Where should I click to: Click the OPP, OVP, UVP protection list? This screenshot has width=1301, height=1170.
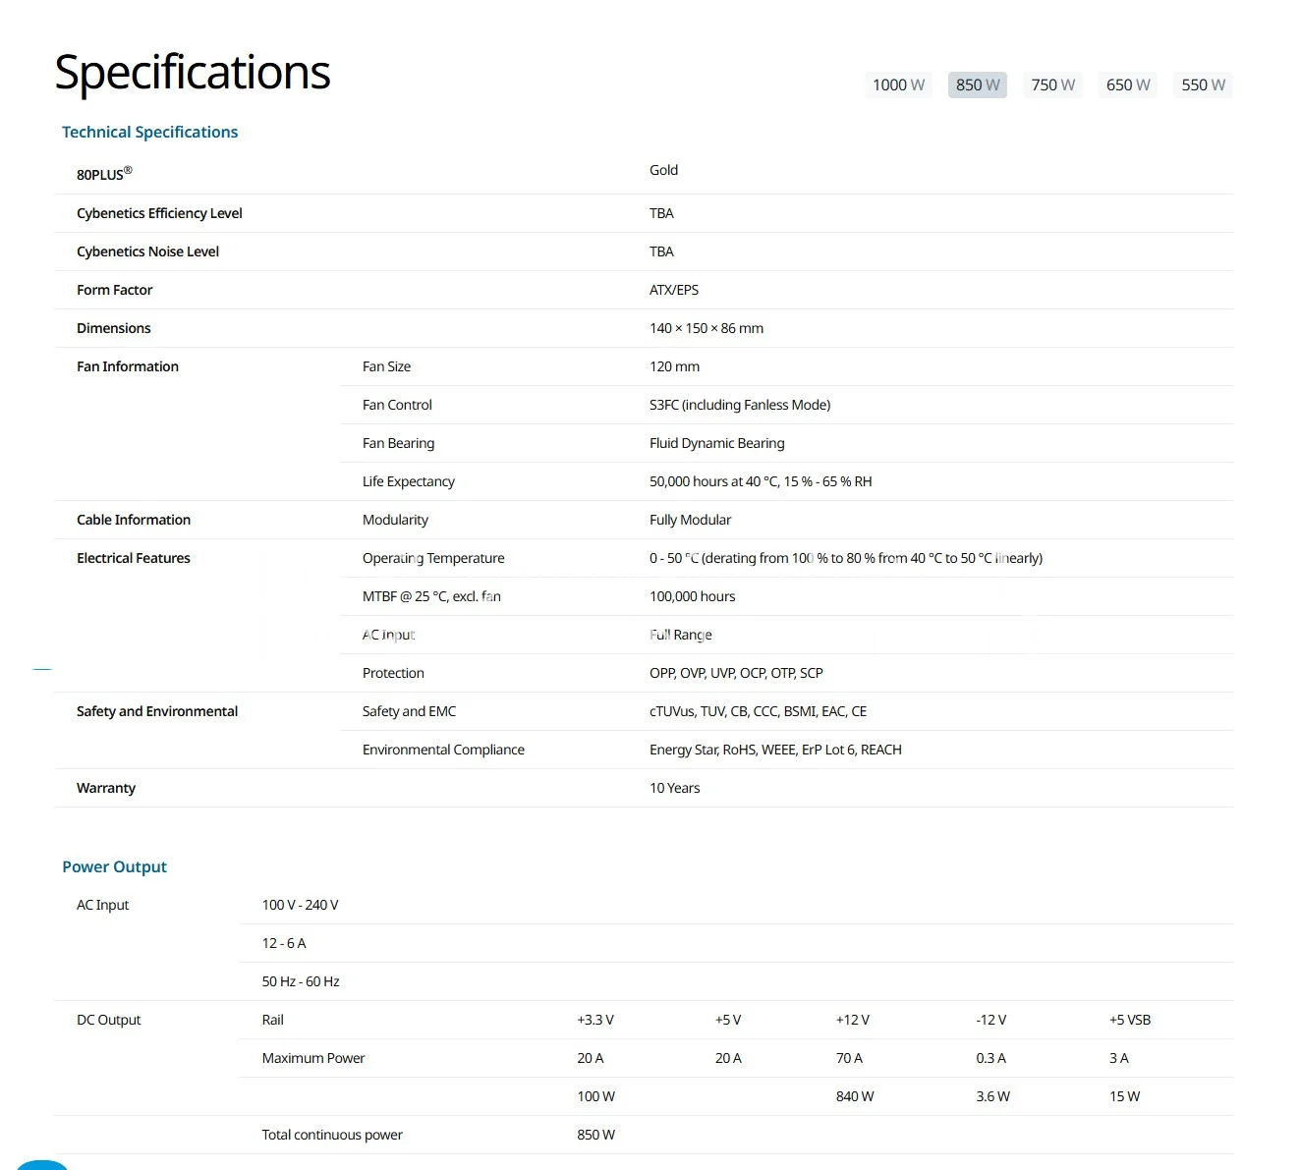click(736, 673)
